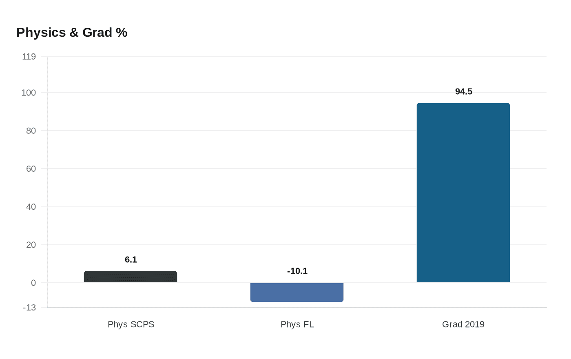571x359 pixels.
Task: Select the 40 y-axis tick label
Action: (31, 207)
